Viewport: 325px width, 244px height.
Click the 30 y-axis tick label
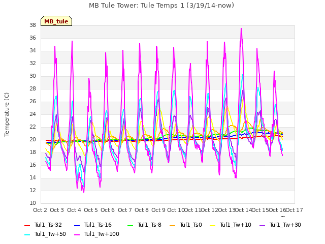32,76
